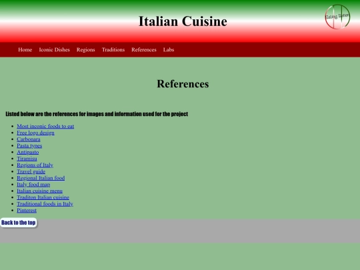The image size is (360, 270).
Task: Open the Regions of Italy link
Action: (x=35, y=165)
